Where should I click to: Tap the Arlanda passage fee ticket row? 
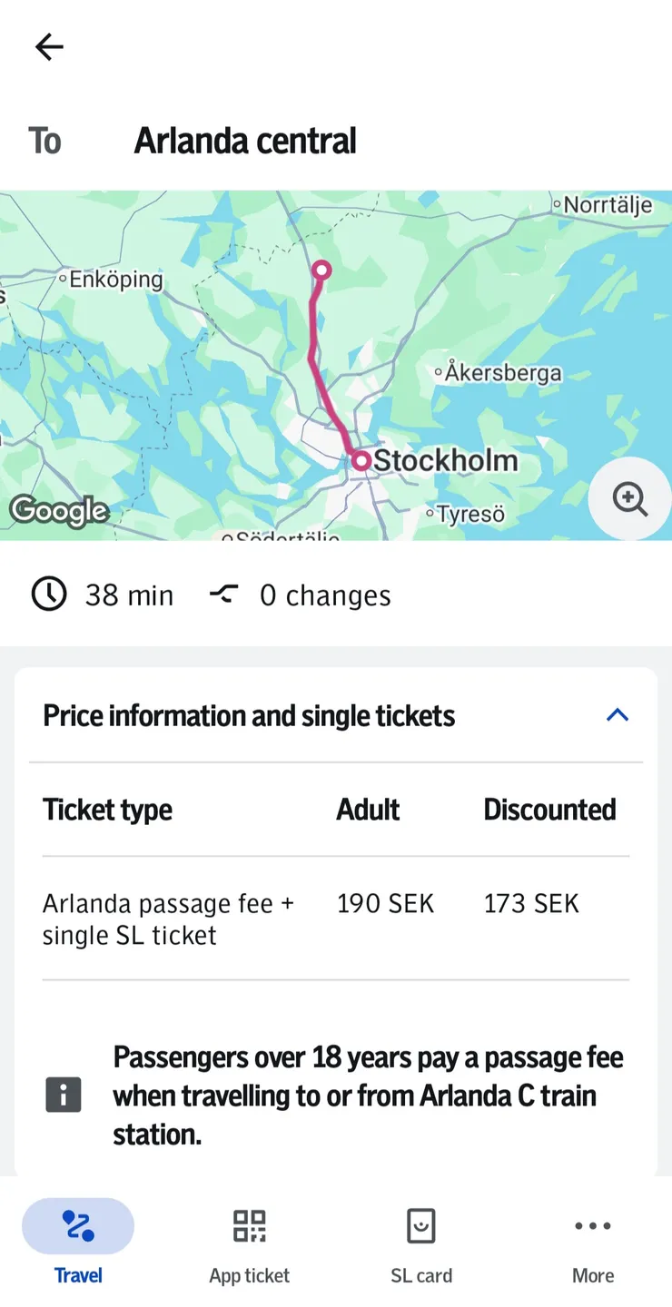168,919
